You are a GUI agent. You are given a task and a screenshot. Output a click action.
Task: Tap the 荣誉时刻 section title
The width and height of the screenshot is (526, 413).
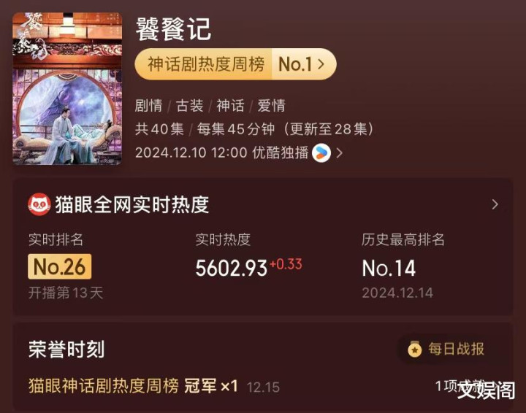coord(66,350)
